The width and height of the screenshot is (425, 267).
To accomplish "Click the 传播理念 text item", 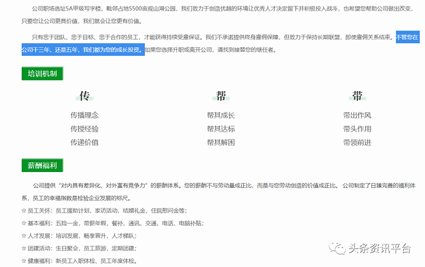I will pos(84,115).
